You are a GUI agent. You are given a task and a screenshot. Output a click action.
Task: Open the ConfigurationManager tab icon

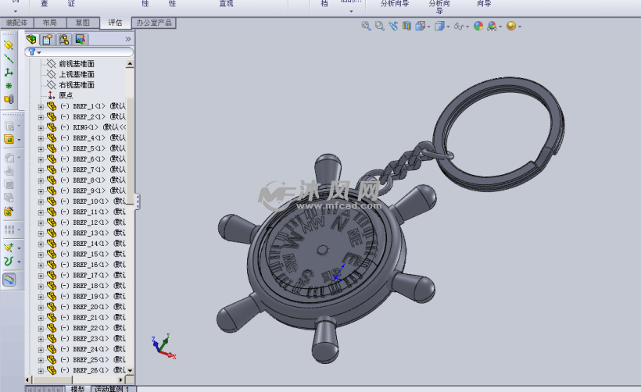64,39
